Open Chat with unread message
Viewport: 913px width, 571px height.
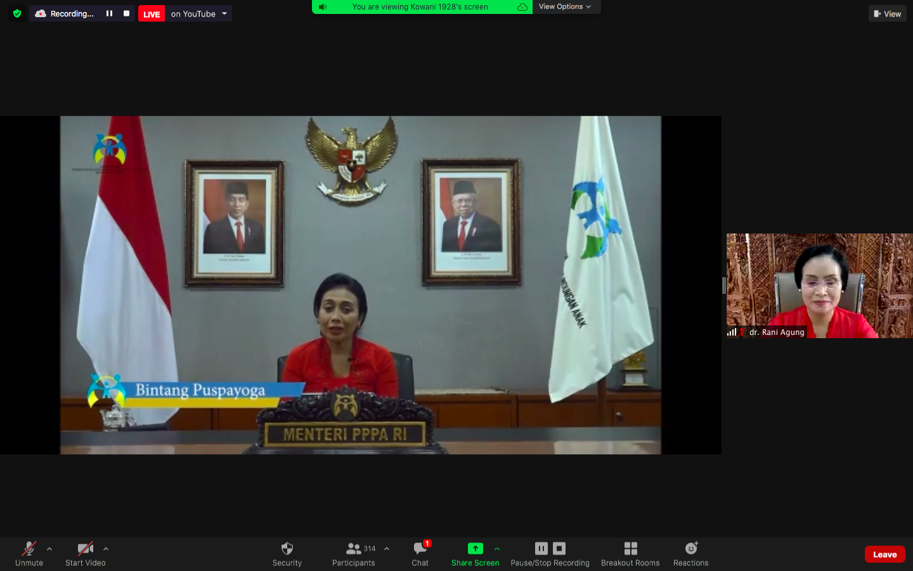pyautogui.click(x=420, y=553)
